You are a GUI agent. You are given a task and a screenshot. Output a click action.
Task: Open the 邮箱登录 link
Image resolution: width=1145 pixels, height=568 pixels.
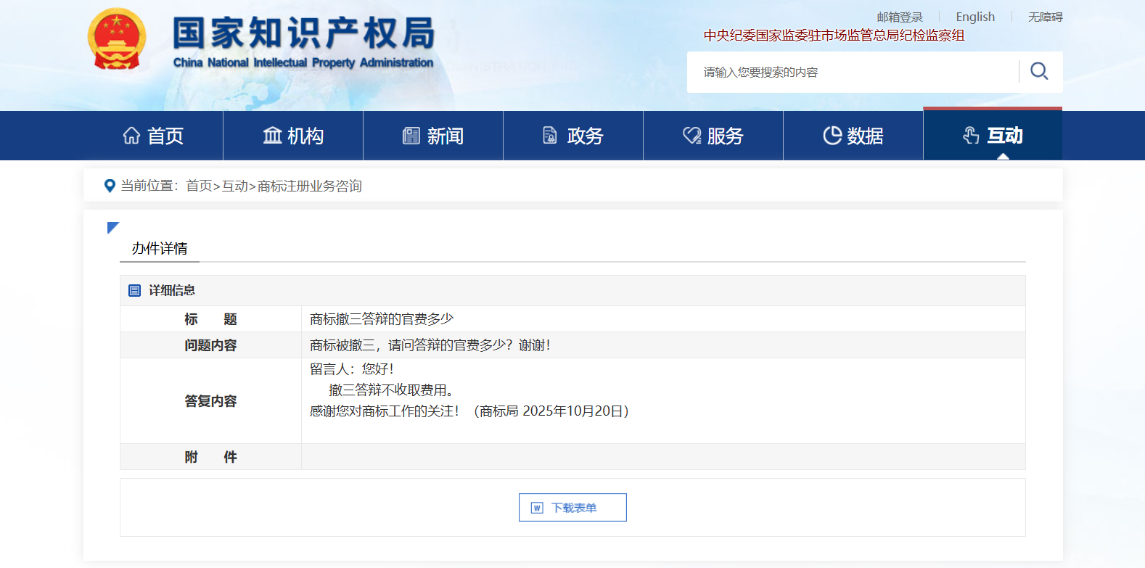coord(899,17)
